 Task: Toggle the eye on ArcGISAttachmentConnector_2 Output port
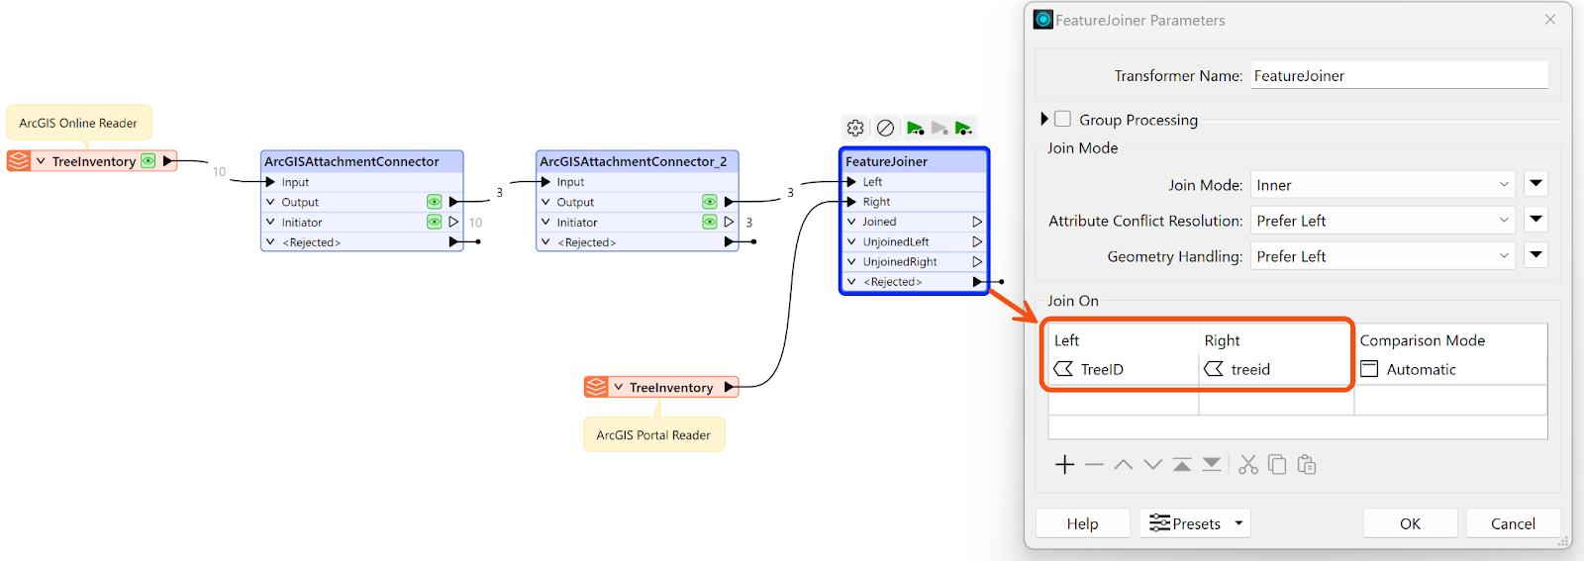point(709,202)
